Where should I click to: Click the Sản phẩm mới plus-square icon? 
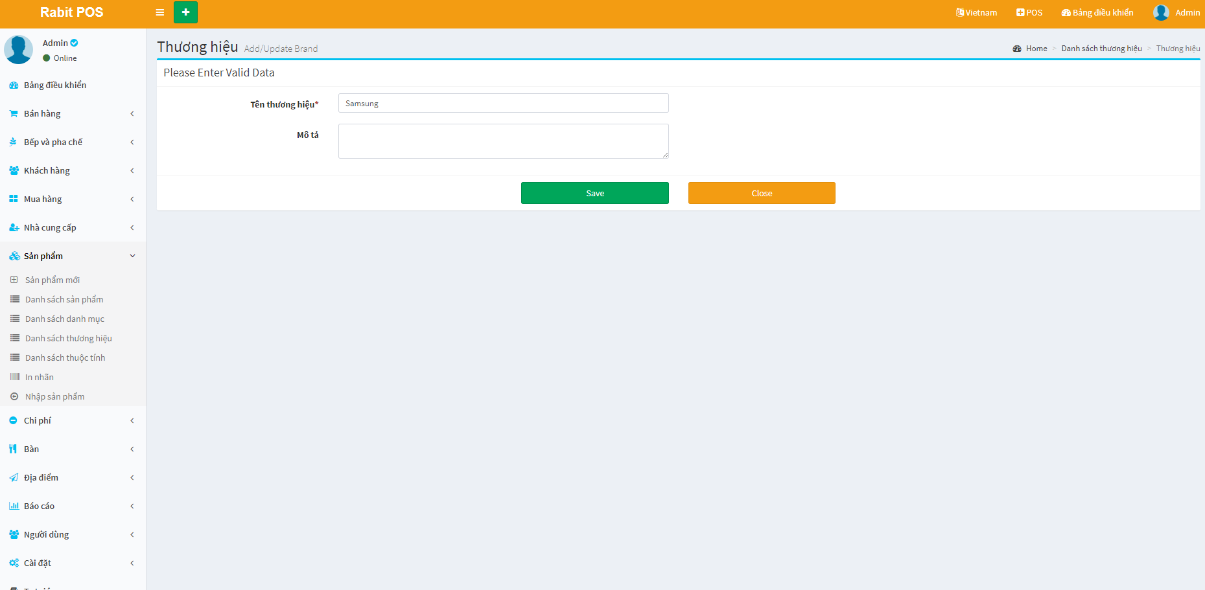tap(14, 280)
